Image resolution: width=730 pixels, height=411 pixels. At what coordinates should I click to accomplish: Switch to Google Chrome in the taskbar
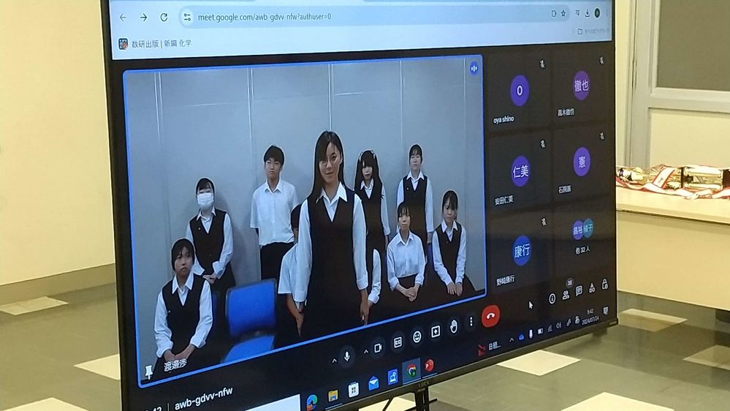click(x=411, y=372)
